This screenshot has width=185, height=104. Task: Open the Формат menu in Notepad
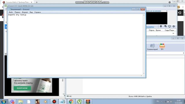[x=25, y=12]
